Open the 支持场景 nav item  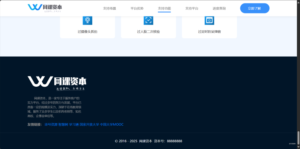109,8
